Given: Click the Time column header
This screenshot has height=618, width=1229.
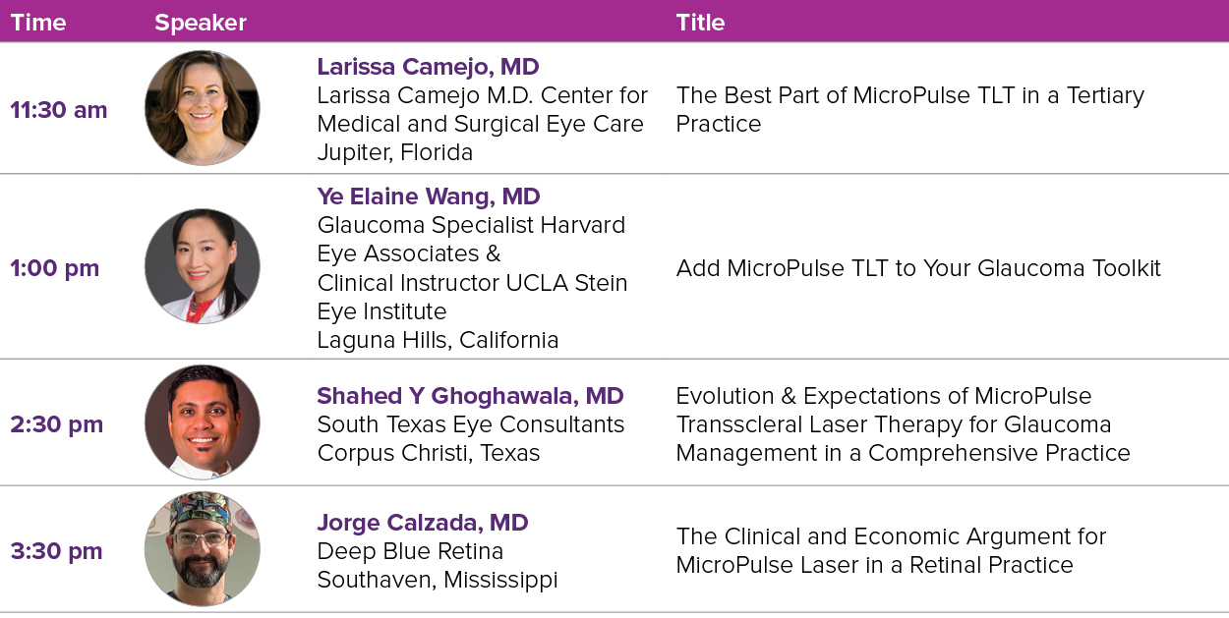Looking at the screenshot, I should click(38, 23).
